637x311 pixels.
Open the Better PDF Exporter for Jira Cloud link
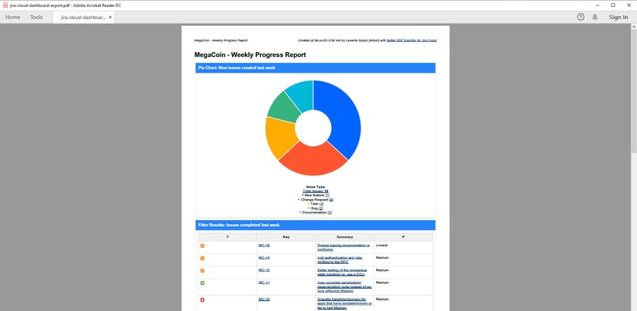click(412, 40)
